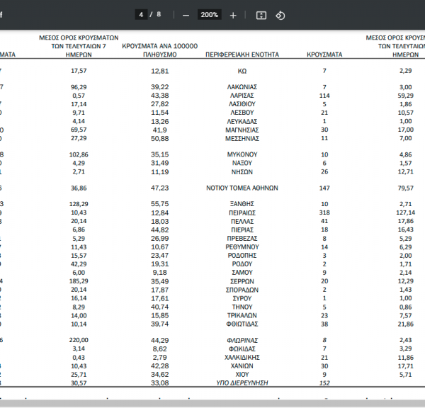
Task: Click the ΠΙΕΡΙΑΣ region name
Action: (242, 229)
